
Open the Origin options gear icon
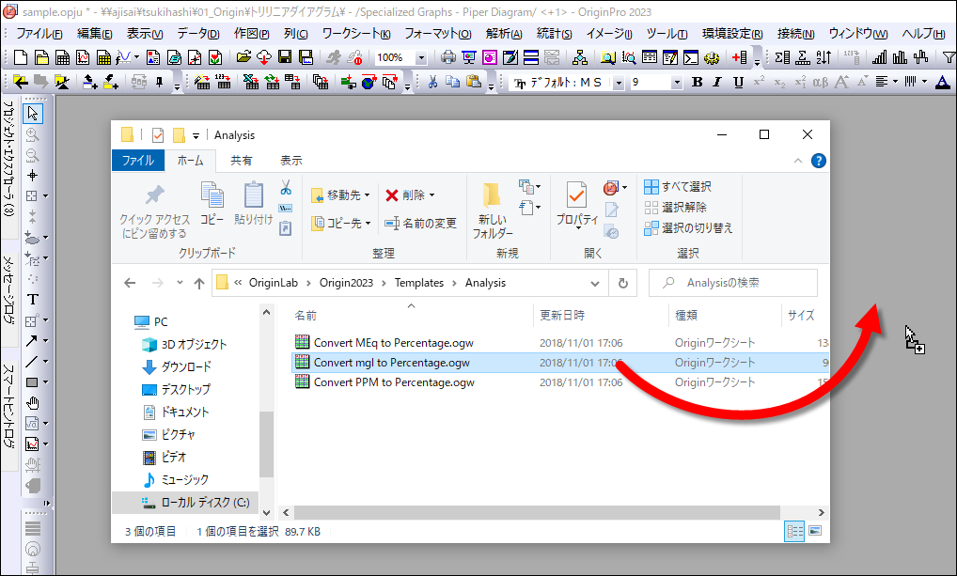(x=711, y=57)
